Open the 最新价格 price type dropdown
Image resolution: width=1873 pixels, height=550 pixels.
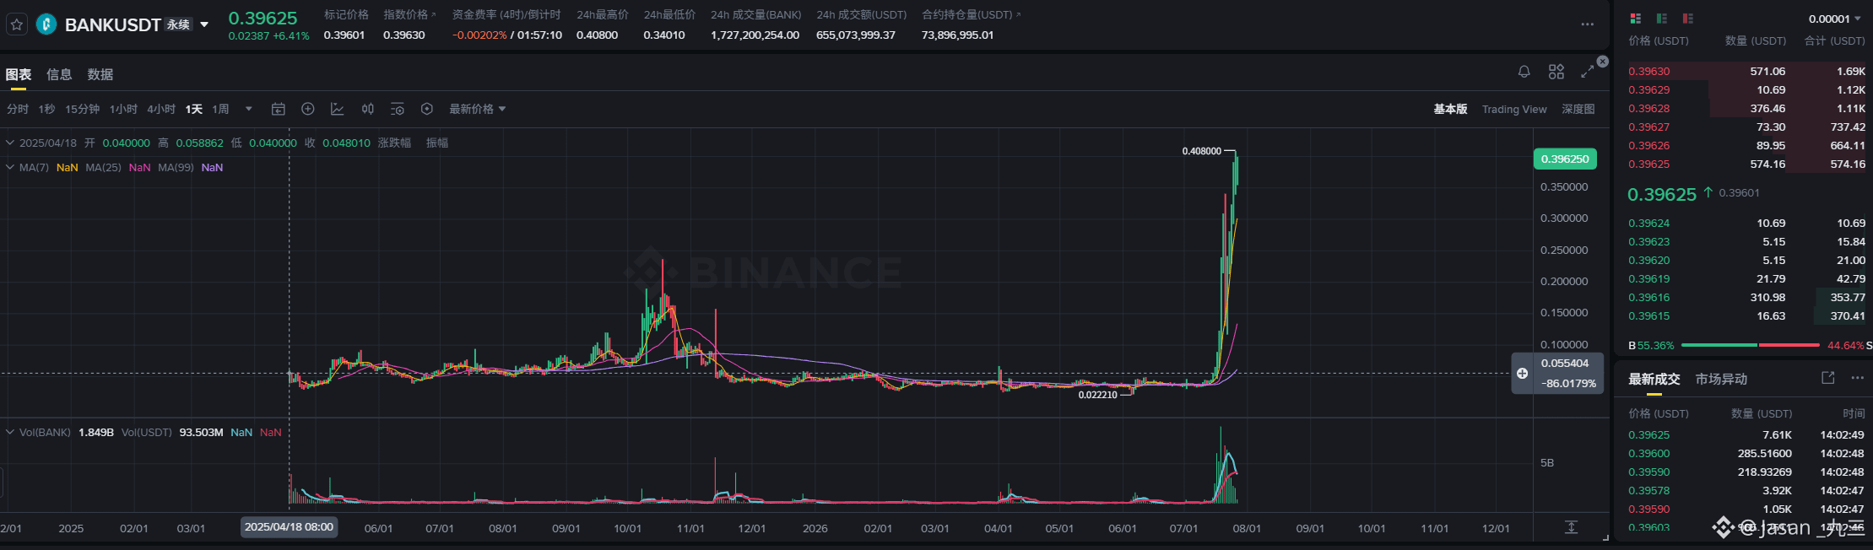pyautogui.click(x=478, y=109)
